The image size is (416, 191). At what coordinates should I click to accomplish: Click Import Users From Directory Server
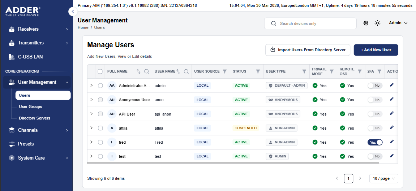click(x=308, y=50)
